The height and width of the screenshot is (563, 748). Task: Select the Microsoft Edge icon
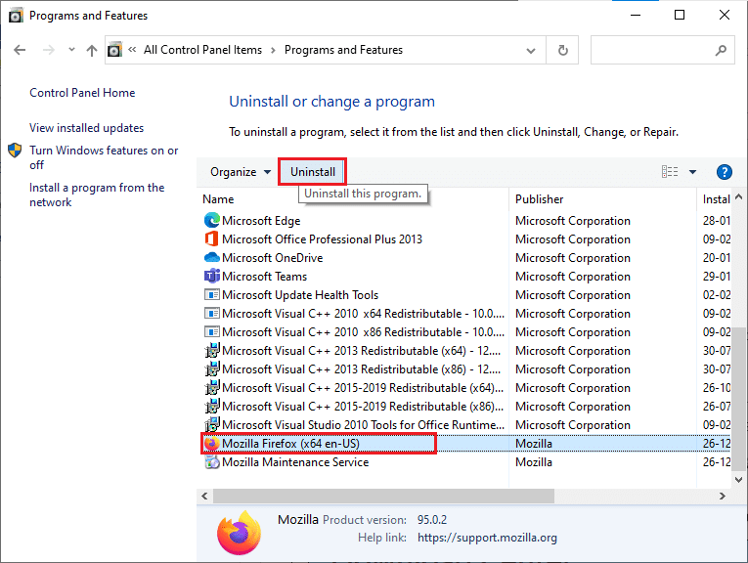(x=212, y=220)
